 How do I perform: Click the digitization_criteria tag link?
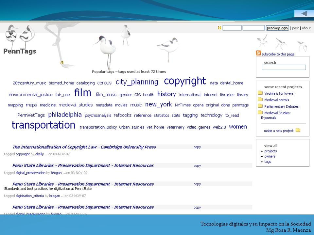point(30,196)
